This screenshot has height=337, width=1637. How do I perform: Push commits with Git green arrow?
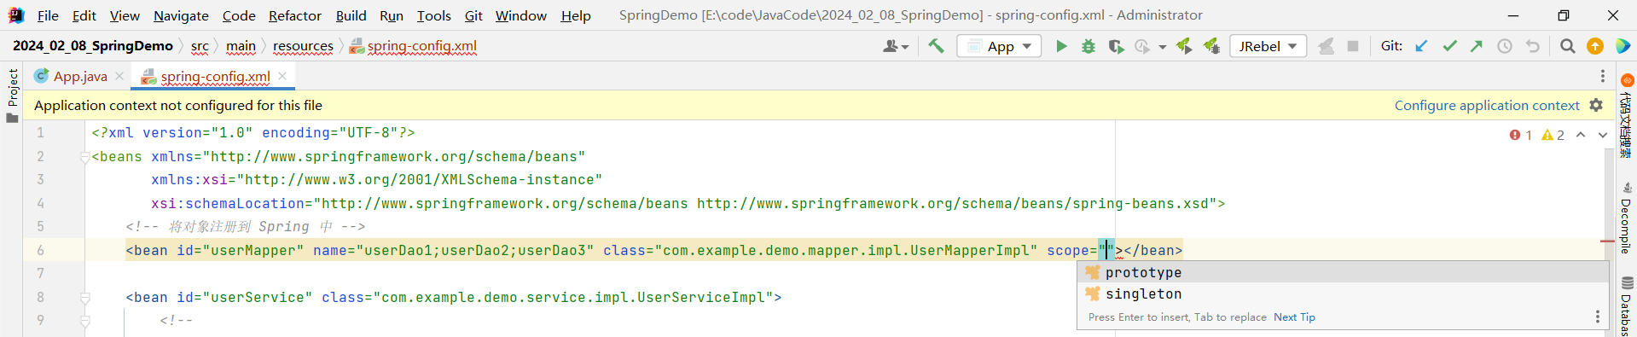[1477, 46]
